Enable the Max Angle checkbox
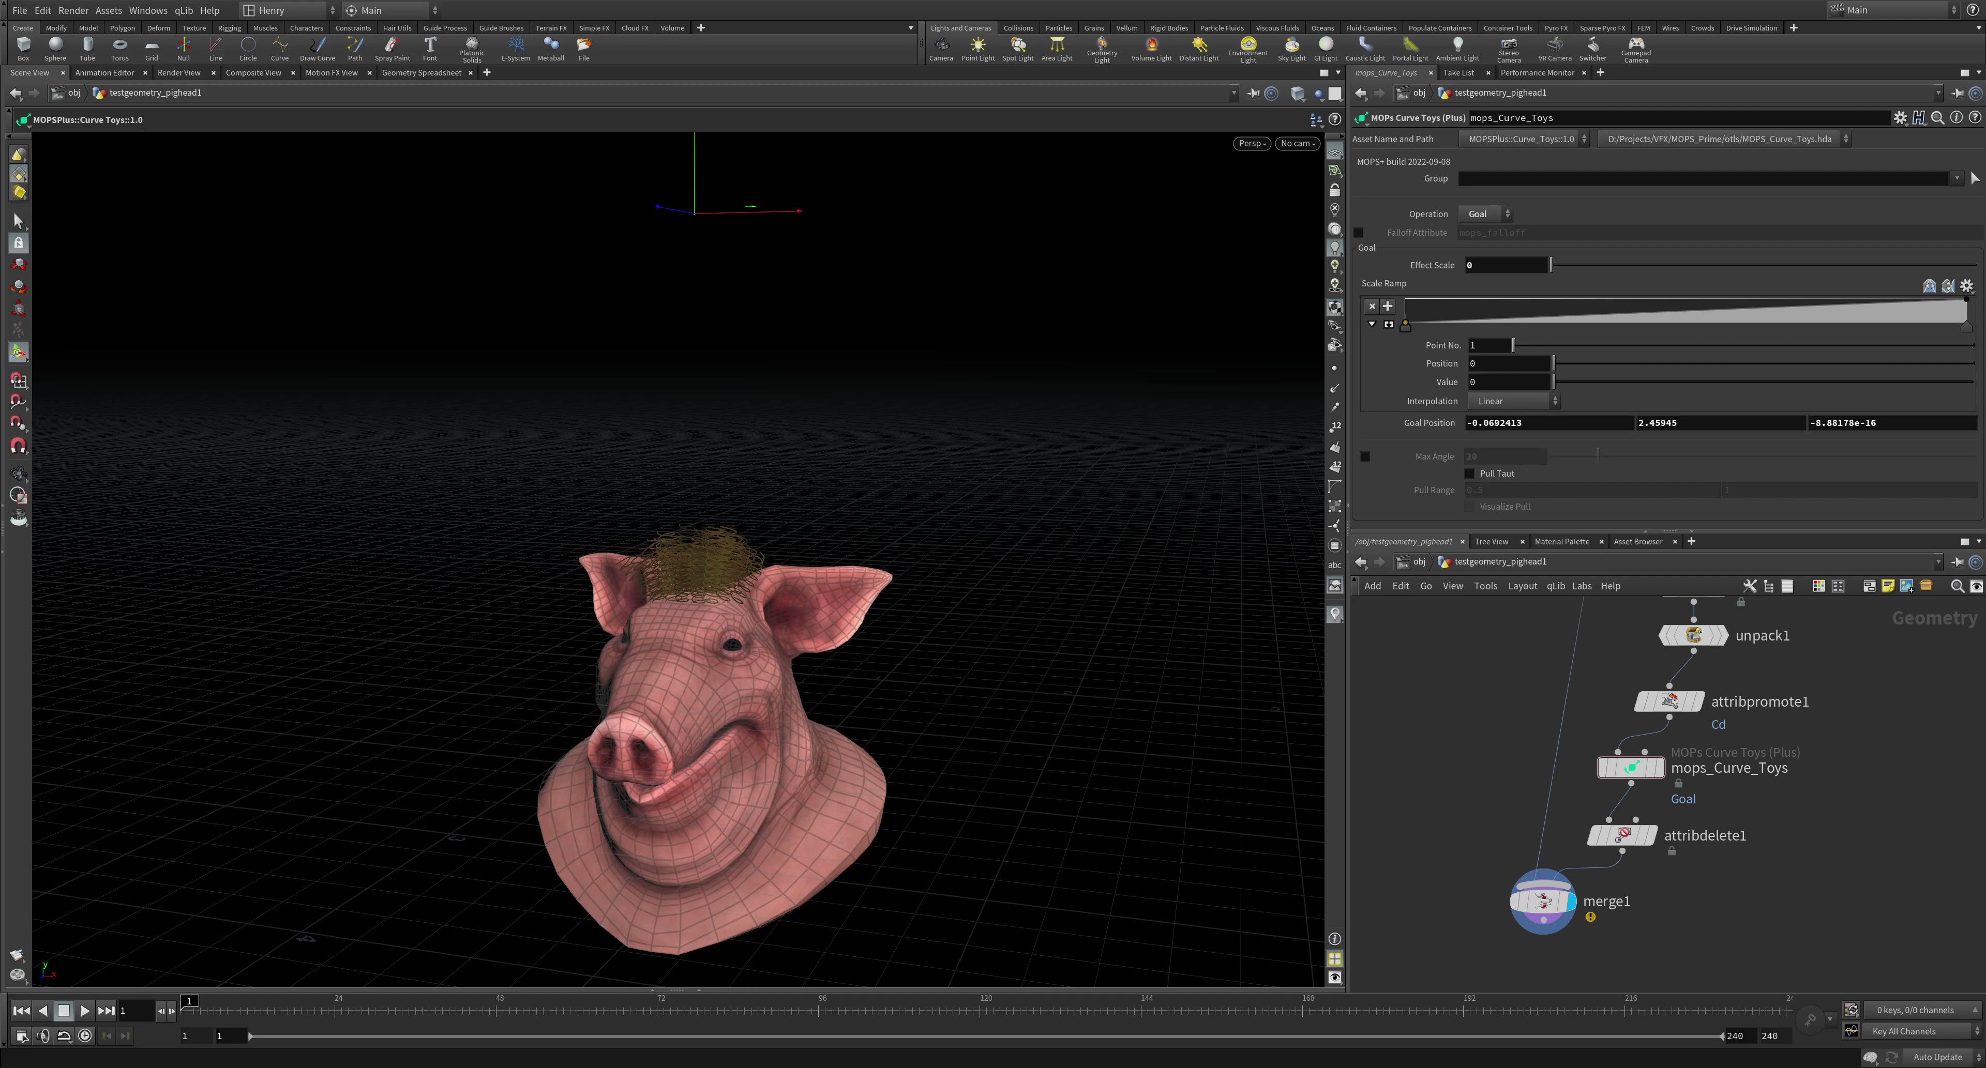The image size is (1986, 1068). (x=1365, y=457)
